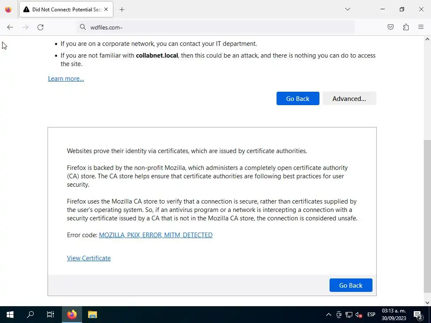Screen dimensions: 431x323
Task: Open the Firefox application menu
Action: click(421, 27)
